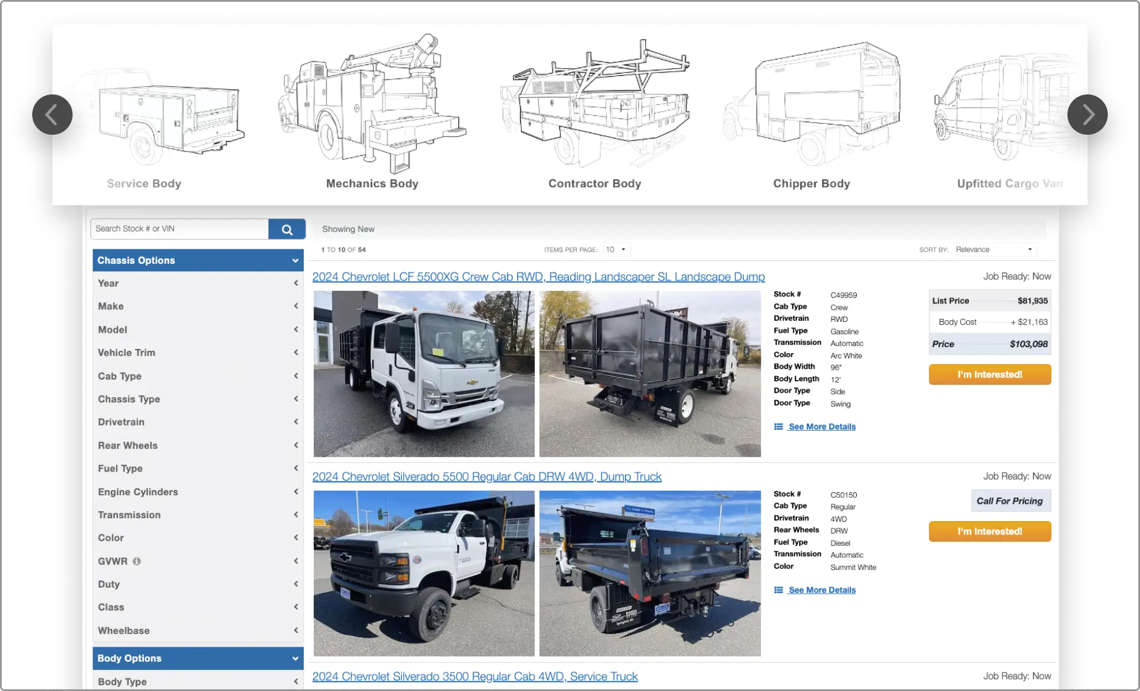Expand the Cab Type filter
Image resolution: width=1140 pixels, height=691 pixels.
[198, 376]
